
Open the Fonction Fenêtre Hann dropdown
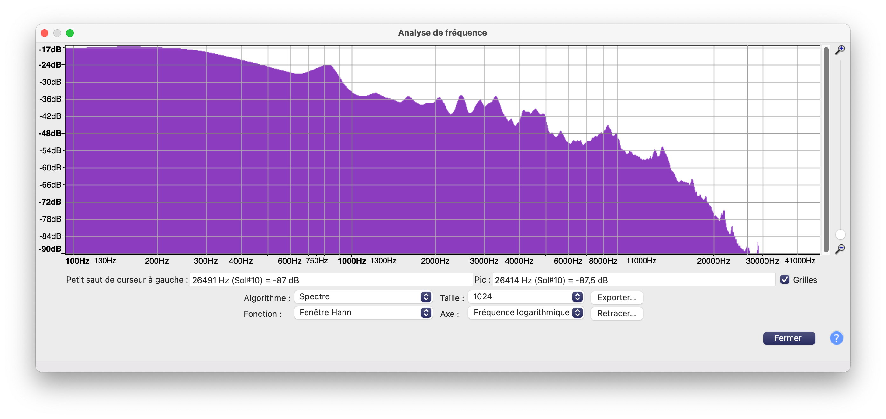click(x=363, y=312)
